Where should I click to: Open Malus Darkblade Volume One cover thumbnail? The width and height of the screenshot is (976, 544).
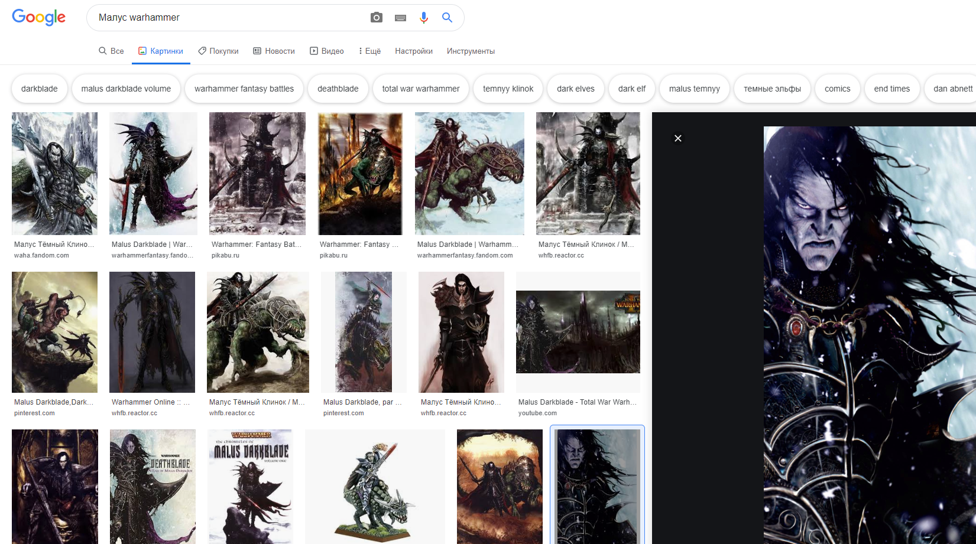tap(250, 487)
